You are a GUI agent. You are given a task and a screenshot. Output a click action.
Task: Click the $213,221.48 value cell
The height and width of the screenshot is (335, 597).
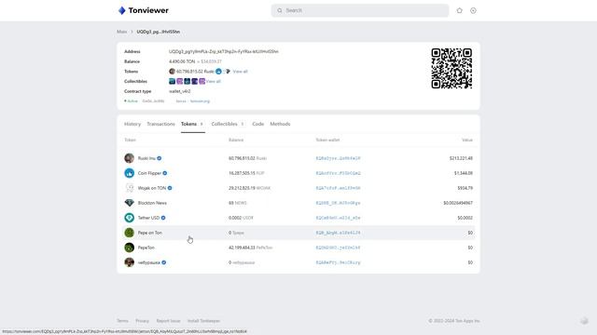pyautogui.click(x=461, y=158)
